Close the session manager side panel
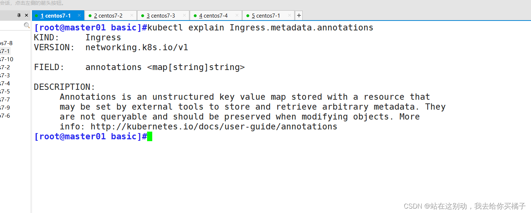The image size is (531, 213). pyautogui.click(x=26, y=15)
